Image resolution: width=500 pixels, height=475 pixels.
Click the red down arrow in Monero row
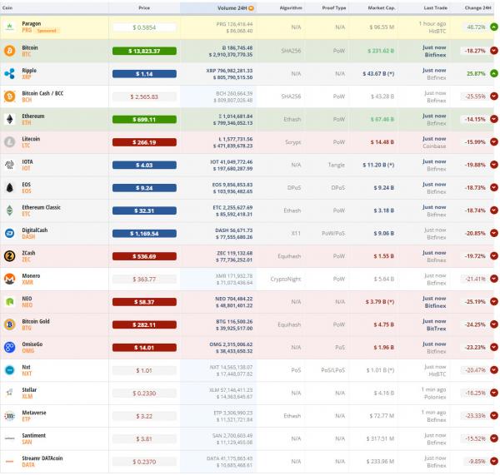pos(494,279)
